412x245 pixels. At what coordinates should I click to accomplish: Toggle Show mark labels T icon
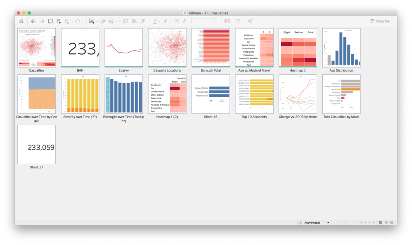click(176, 21)
